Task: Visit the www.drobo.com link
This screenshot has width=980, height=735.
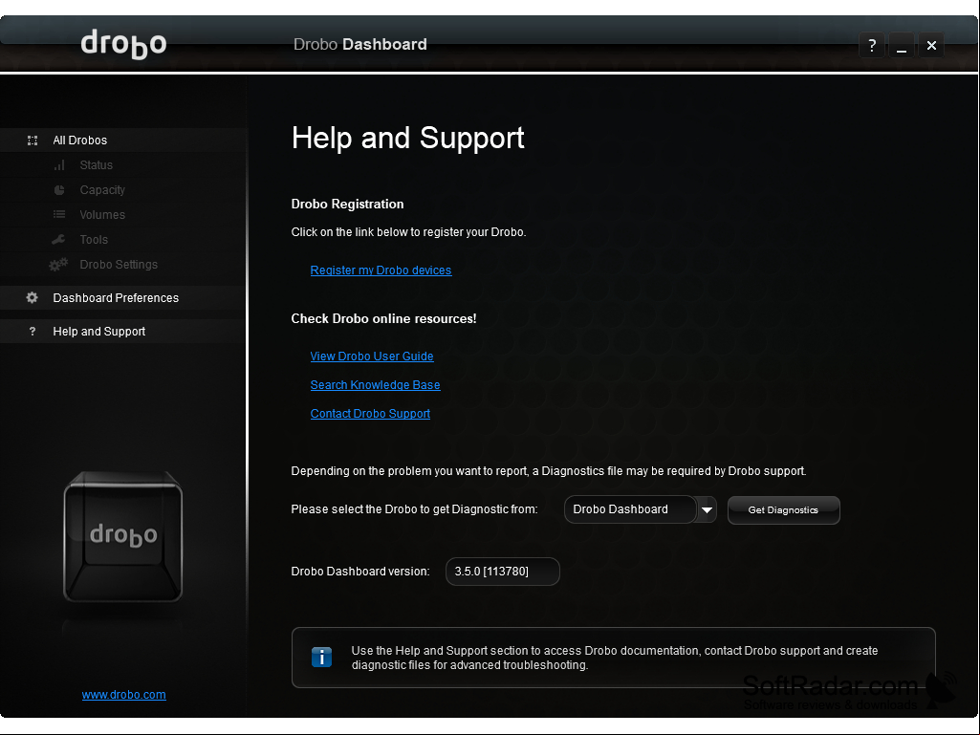Action: (123, 694)
